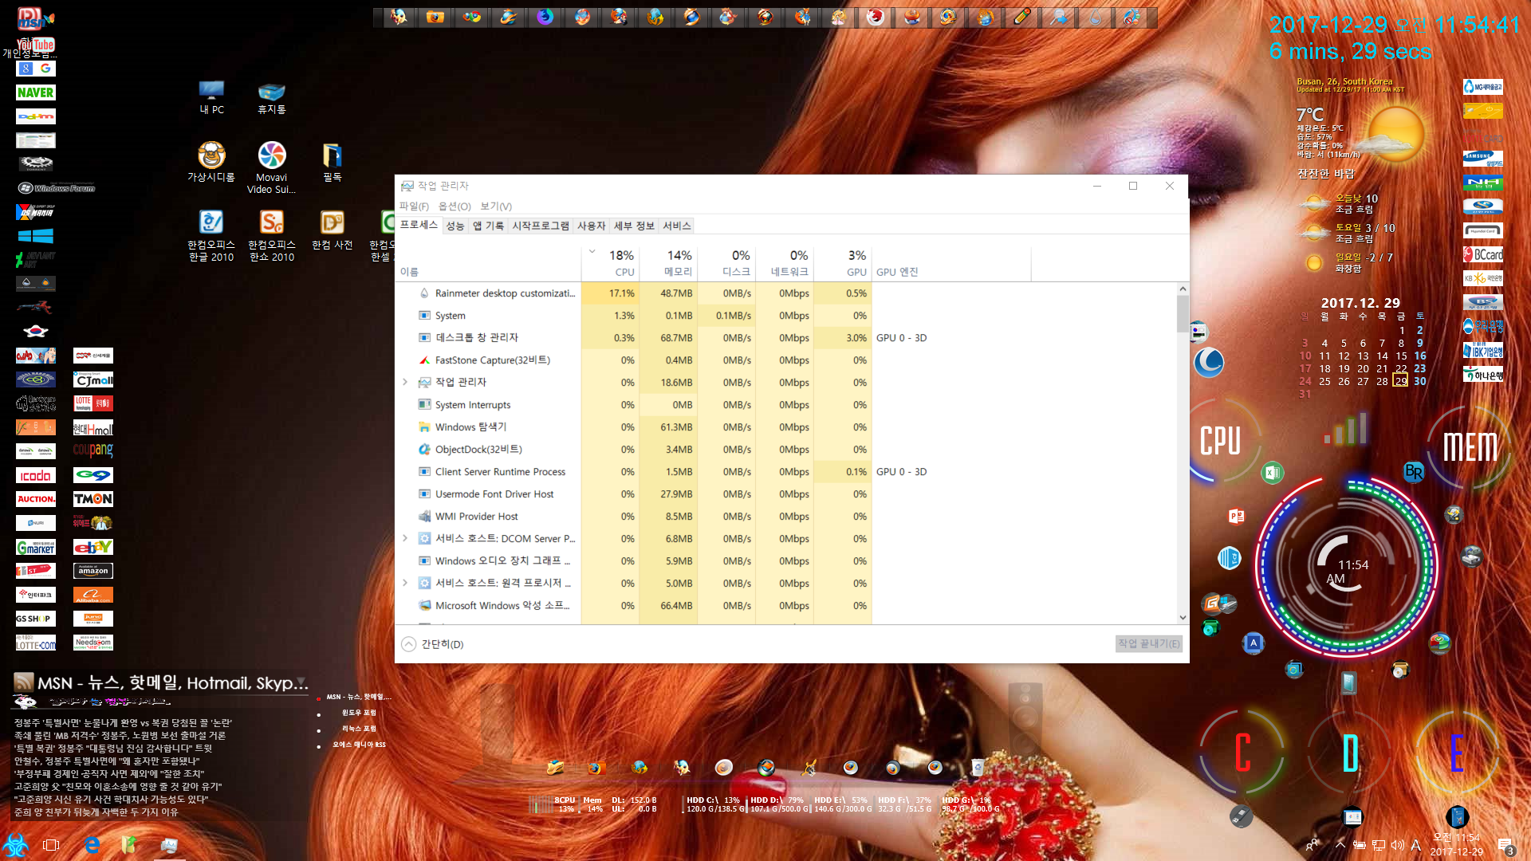Launch 한컴오피스 한쇼 2010 icon
1531x861 pixels.
pyautogui.click(x=272, y=235)
